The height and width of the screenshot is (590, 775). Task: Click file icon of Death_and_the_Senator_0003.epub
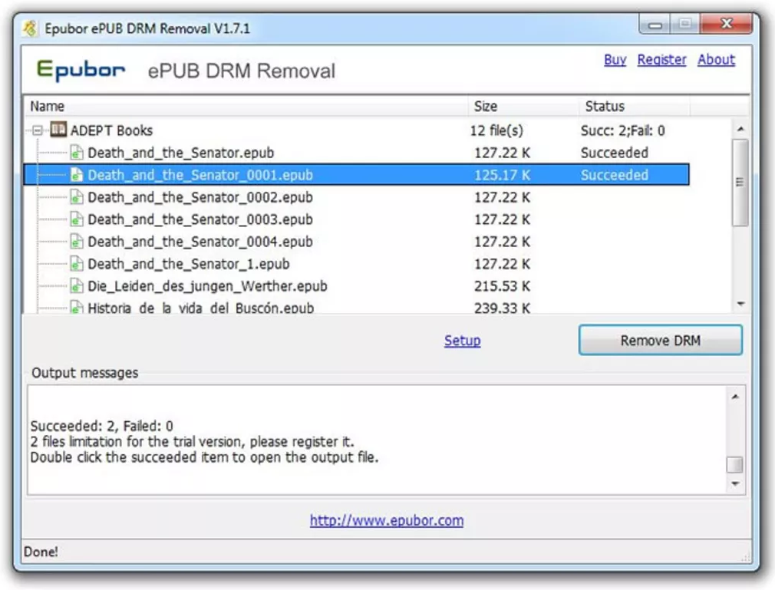(x=77, y=219)
